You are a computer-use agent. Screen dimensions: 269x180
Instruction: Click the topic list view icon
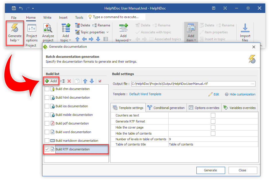106,39
